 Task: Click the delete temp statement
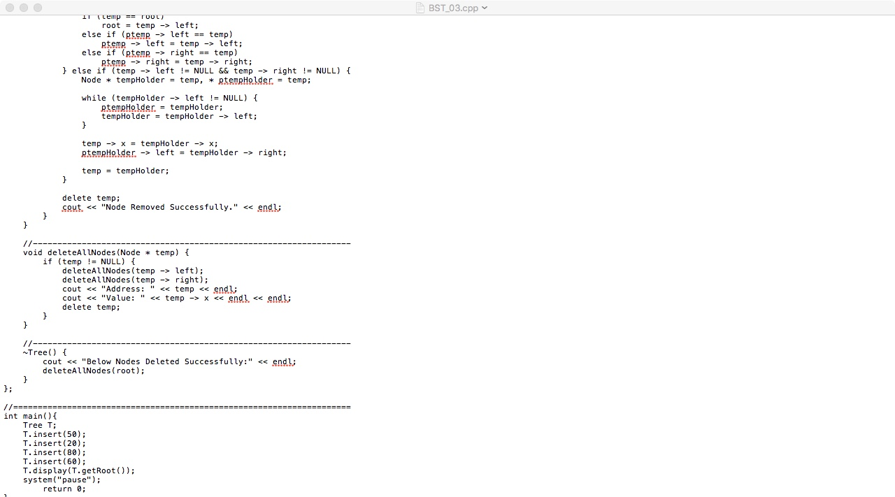click(x=90, y=198)
